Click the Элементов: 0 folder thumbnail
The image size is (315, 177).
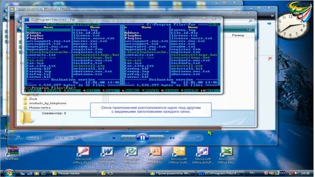(26, 118)
